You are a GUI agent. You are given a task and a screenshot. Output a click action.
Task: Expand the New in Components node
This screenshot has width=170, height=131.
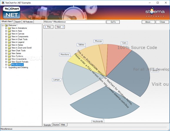click(6, 37)
